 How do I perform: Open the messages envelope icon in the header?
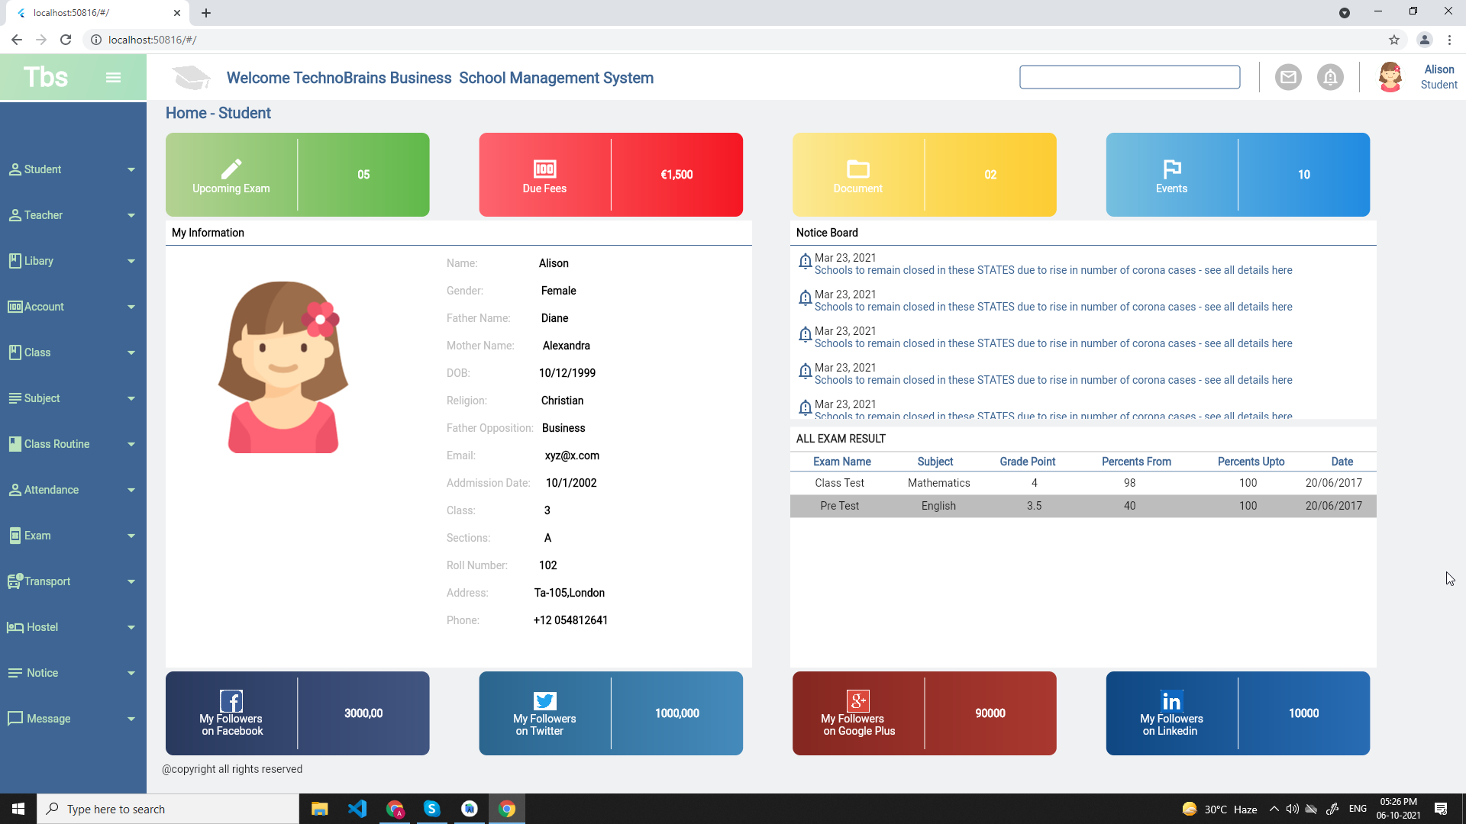1288,77
